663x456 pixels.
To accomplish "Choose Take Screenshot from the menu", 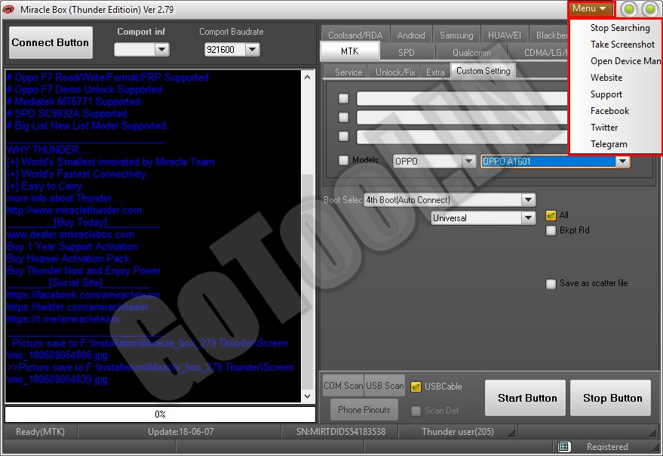I will pos(622,45).
